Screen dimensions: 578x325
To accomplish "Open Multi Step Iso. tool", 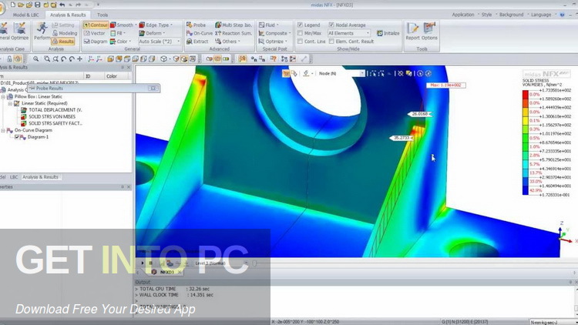I will pos(234,25).
